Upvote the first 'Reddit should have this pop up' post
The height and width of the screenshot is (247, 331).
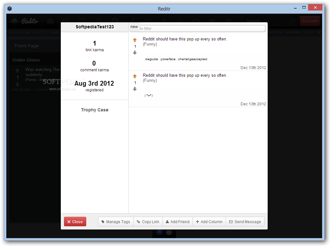[x=135, y=40]
